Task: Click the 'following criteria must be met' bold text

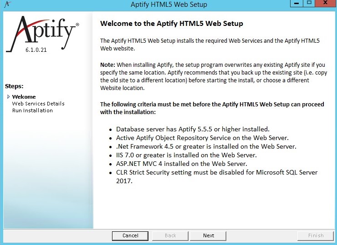Action: (212, 108)
